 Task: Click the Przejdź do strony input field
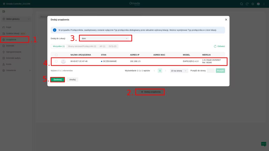(x=211, y=71)
